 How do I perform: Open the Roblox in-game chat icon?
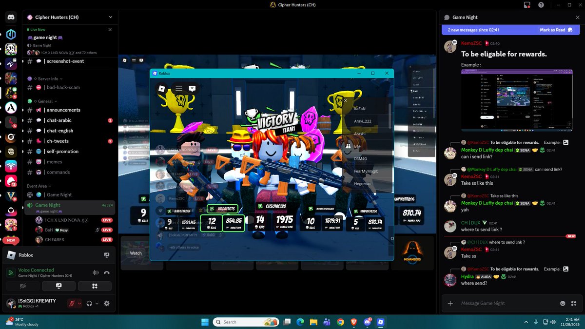tap(192, 89)
